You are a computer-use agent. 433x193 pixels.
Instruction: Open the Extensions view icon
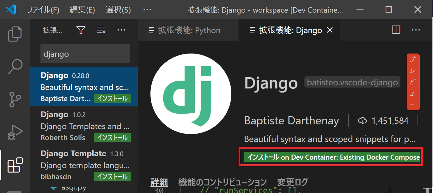[x=15, y=165]
